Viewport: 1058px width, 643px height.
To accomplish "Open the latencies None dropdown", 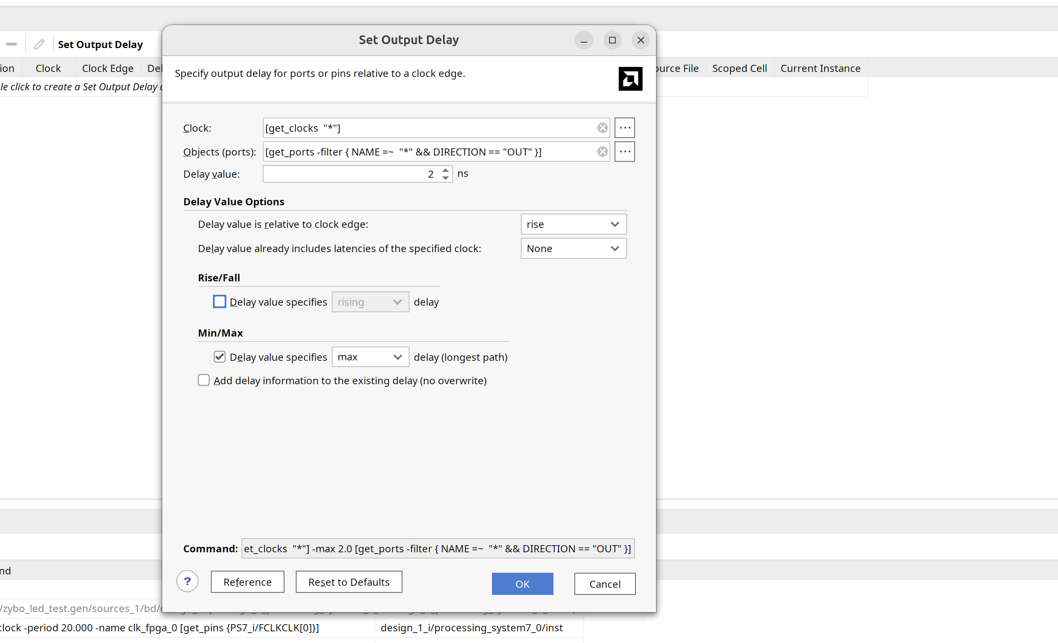I will coord(574,248).
